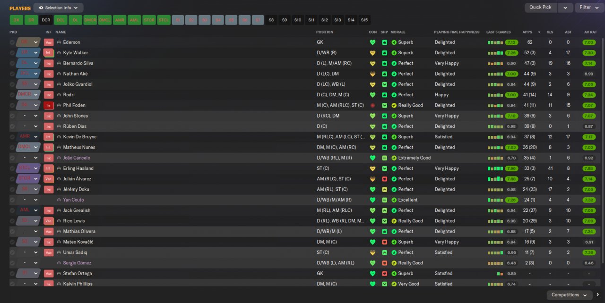Toggle the picked checkmark for Umar Sadiq
This screenshot has height=303, width=605.
tap(12, 252)
